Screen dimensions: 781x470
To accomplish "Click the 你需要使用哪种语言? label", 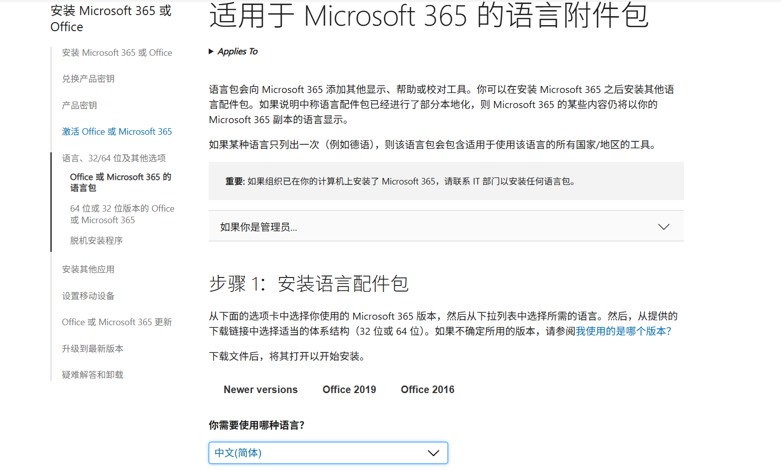I will pyautogui.click(x=256, y=425).
